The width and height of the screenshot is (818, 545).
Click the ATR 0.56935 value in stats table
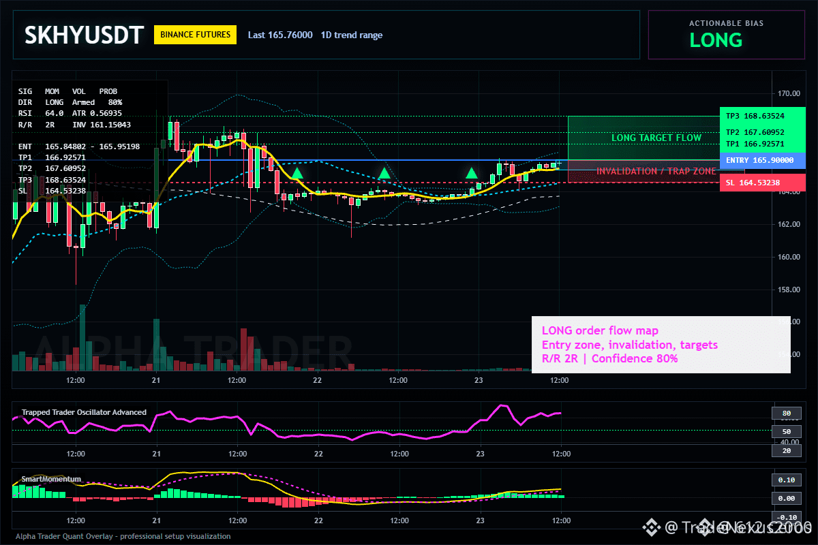(97, 113)
